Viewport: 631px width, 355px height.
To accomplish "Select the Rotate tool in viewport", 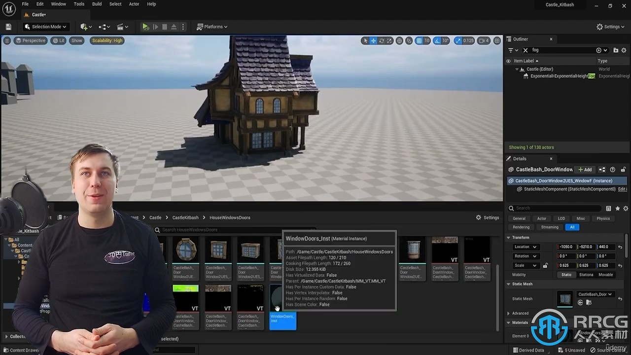I will 382,40.
